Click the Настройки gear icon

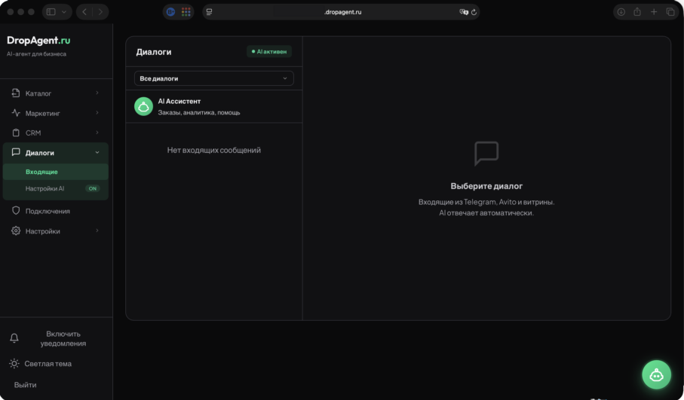point(16,231)
